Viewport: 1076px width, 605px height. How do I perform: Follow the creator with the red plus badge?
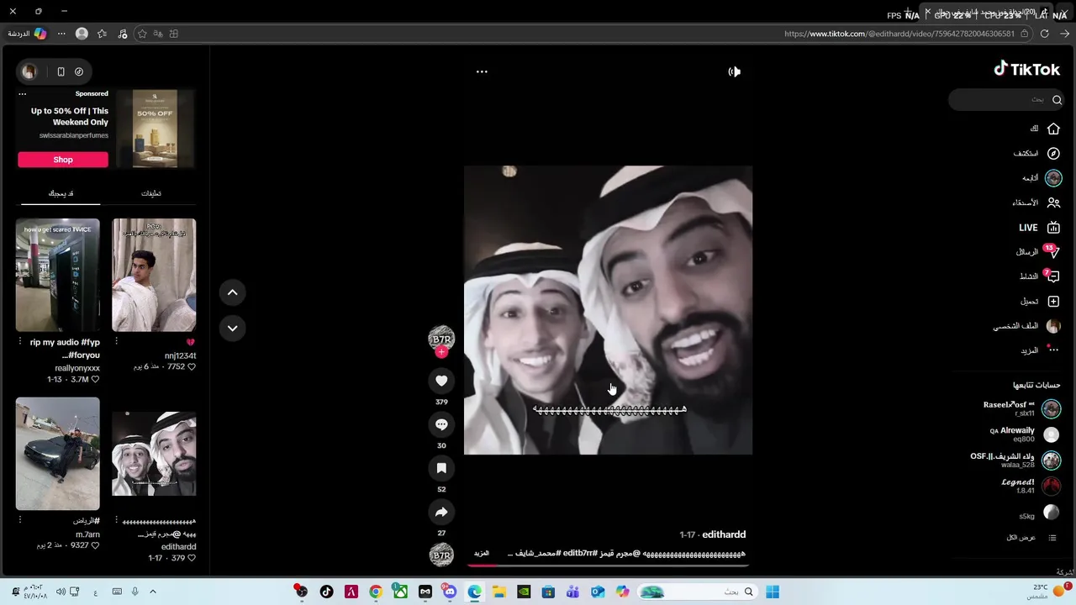coord(441,353)
